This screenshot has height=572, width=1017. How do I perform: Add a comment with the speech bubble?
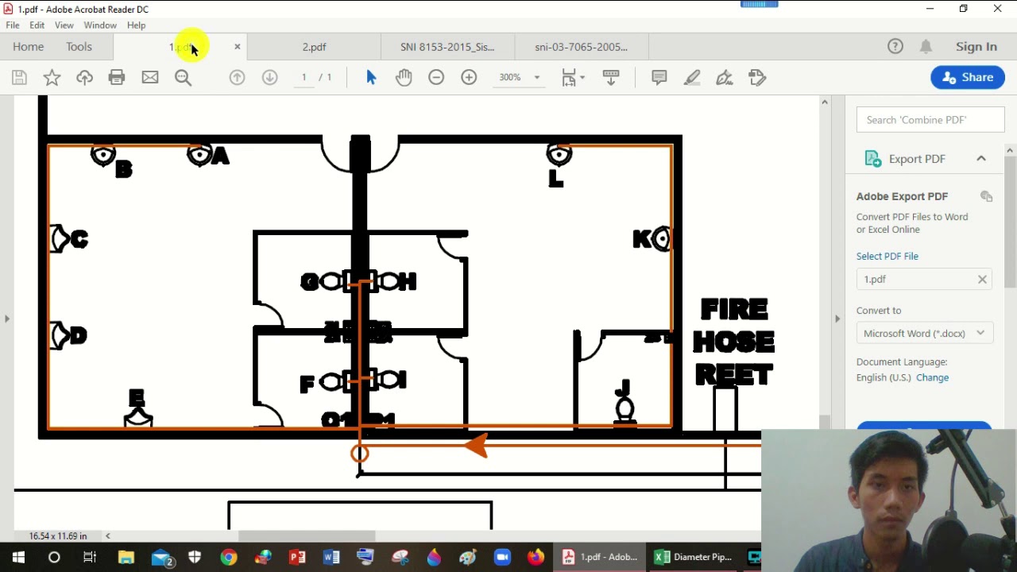tap(659, 77)
